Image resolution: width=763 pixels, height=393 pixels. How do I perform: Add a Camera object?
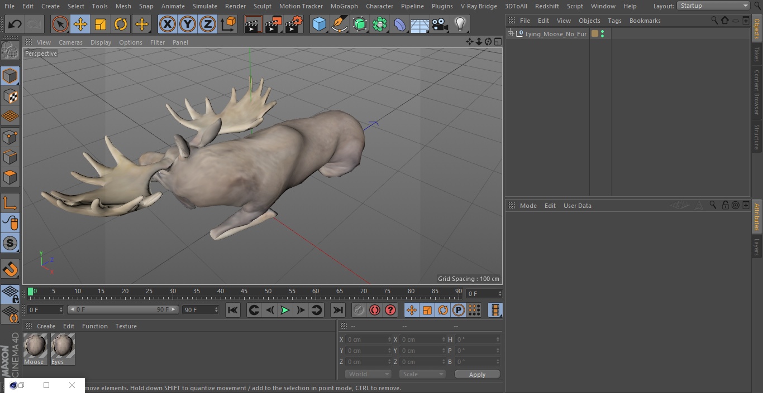point(440,24)
